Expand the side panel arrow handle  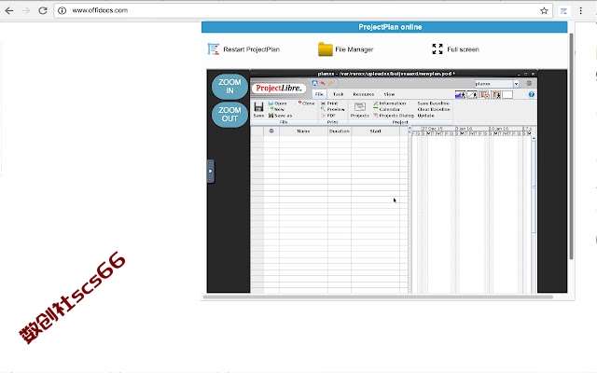pyautogui.click(x=211, y=172)
